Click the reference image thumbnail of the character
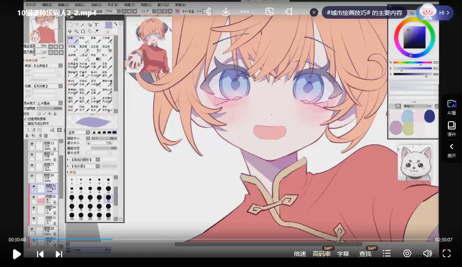 click(149, 45)
